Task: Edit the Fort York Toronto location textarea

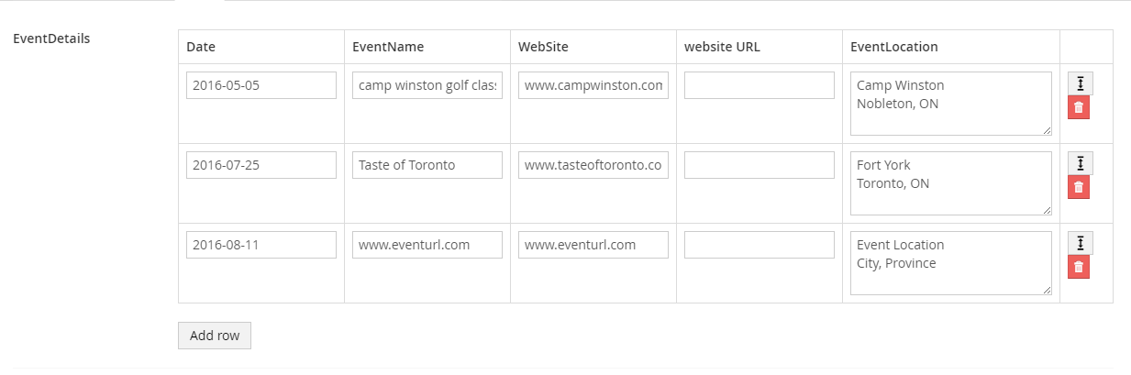Action: point(951,183)
